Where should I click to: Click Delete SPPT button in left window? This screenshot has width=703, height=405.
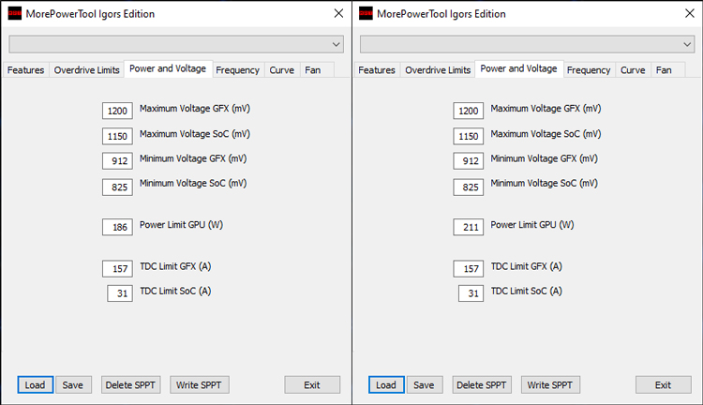coord(130,384)
